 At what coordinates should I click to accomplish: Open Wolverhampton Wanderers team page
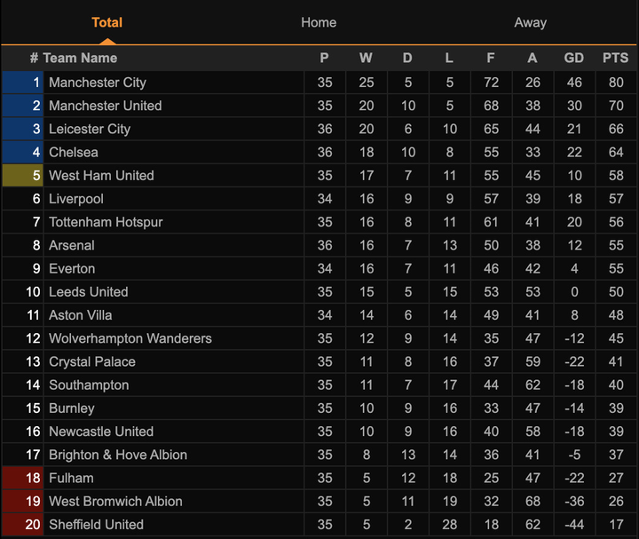(x=130, y=338)
